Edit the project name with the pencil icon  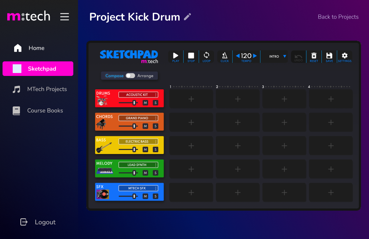(187, 17)
